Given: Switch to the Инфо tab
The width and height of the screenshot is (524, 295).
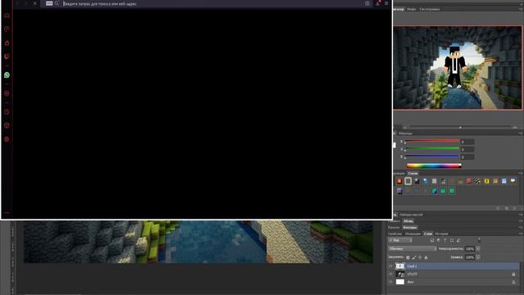Looking at the screenshot, I should (411, 9).
